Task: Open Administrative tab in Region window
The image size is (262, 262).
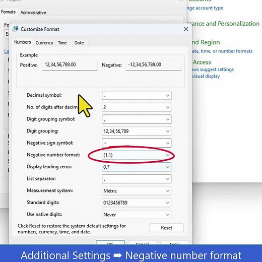Action: click(33, 13)
